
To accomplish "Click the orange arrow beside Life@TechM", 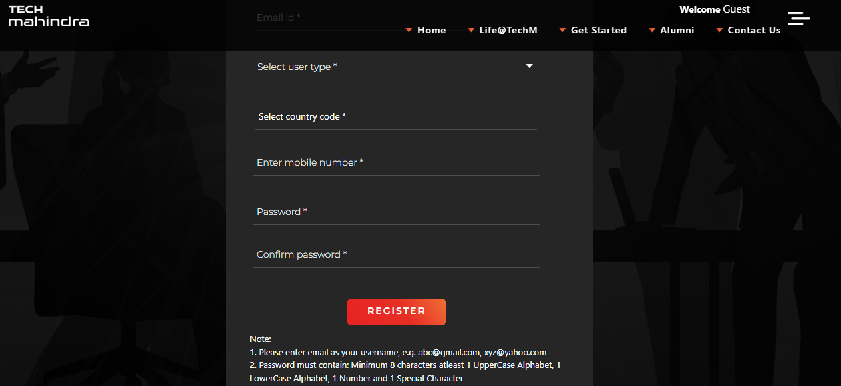I will tap(471, 31).
